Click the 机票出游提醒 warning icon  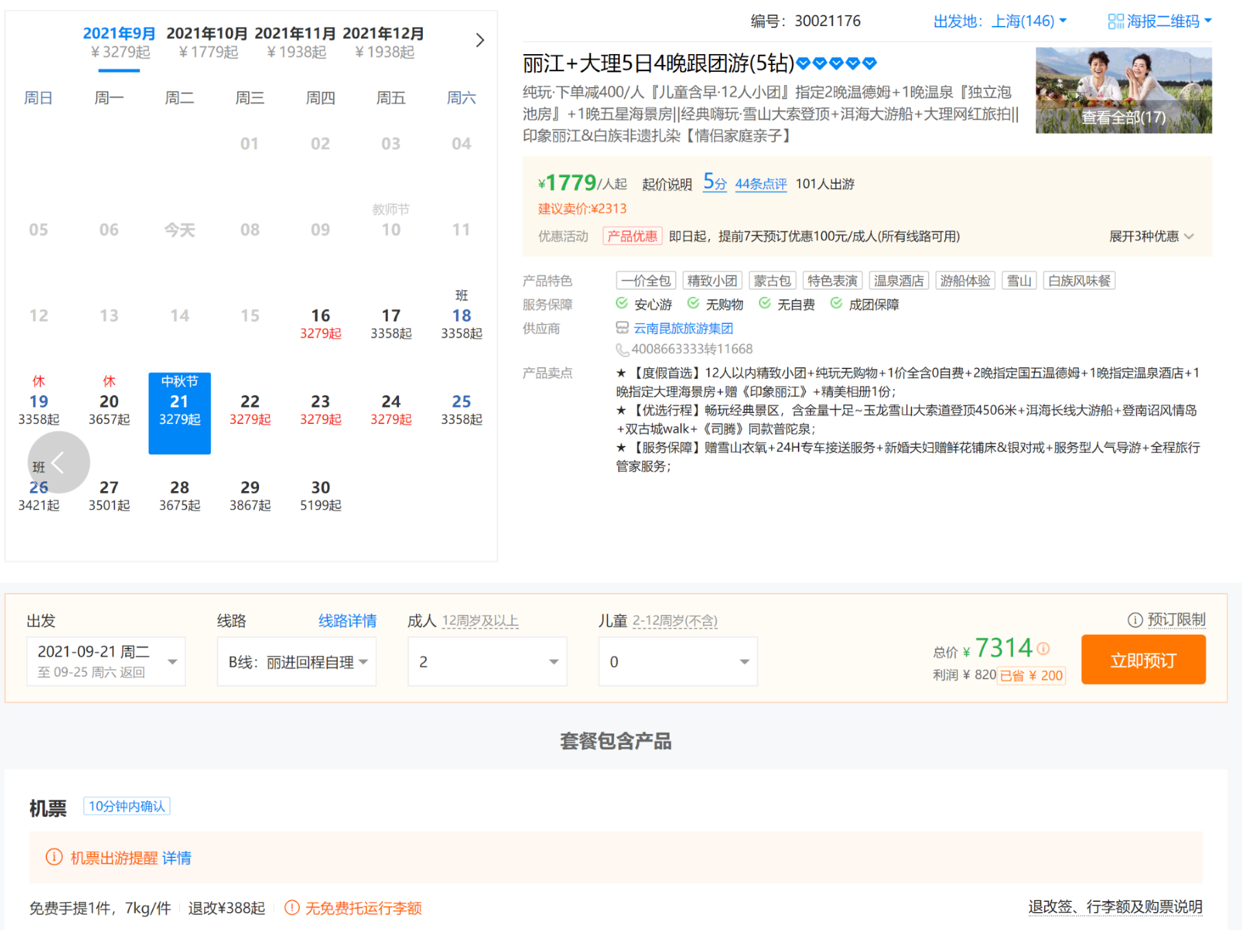pos(53,857)
